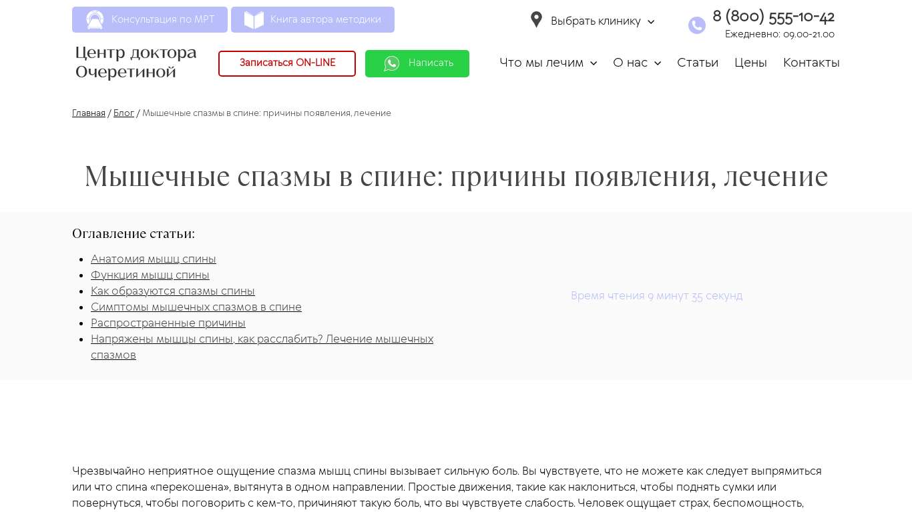Click the purple phone icon
This screenshot has width=912, height=512.
pos(696,25)
